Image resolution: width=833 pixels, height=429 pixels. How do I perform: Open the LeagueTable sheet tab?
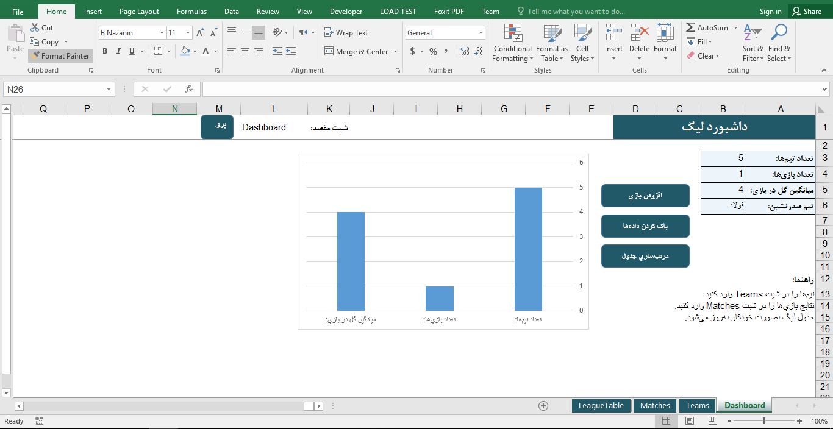pyautogui.click(x=601, y=405)
